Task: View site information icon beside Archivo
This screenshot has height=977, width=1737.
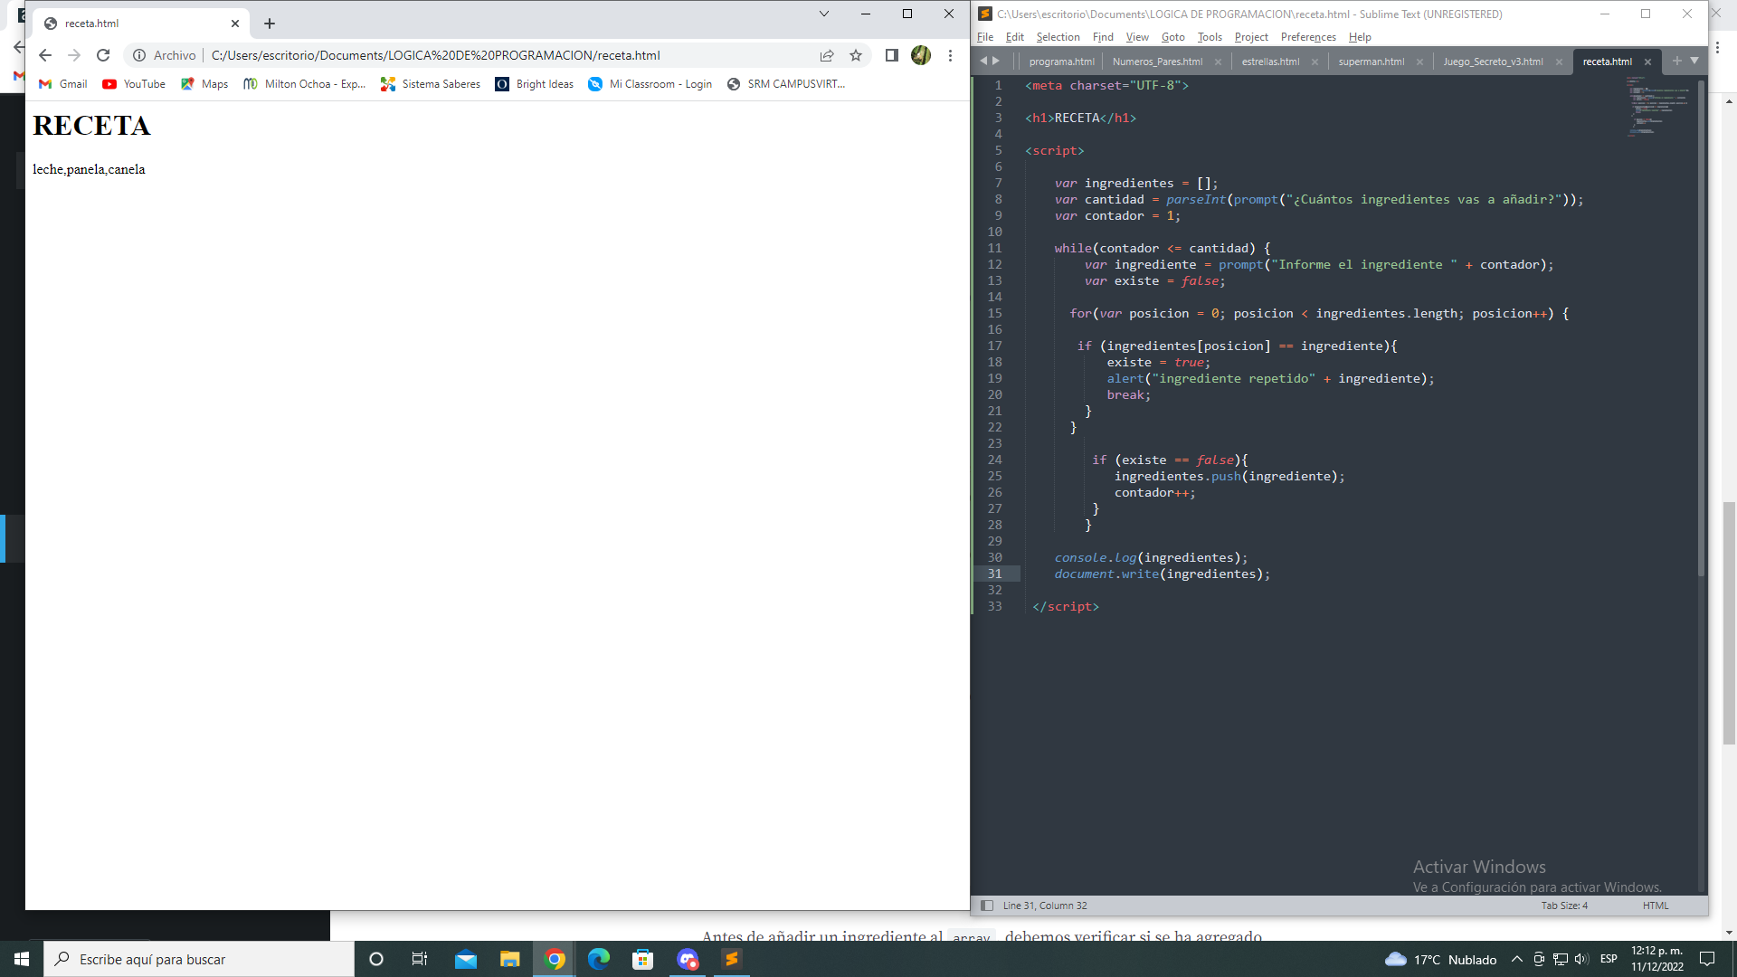Action: [139, 55]
